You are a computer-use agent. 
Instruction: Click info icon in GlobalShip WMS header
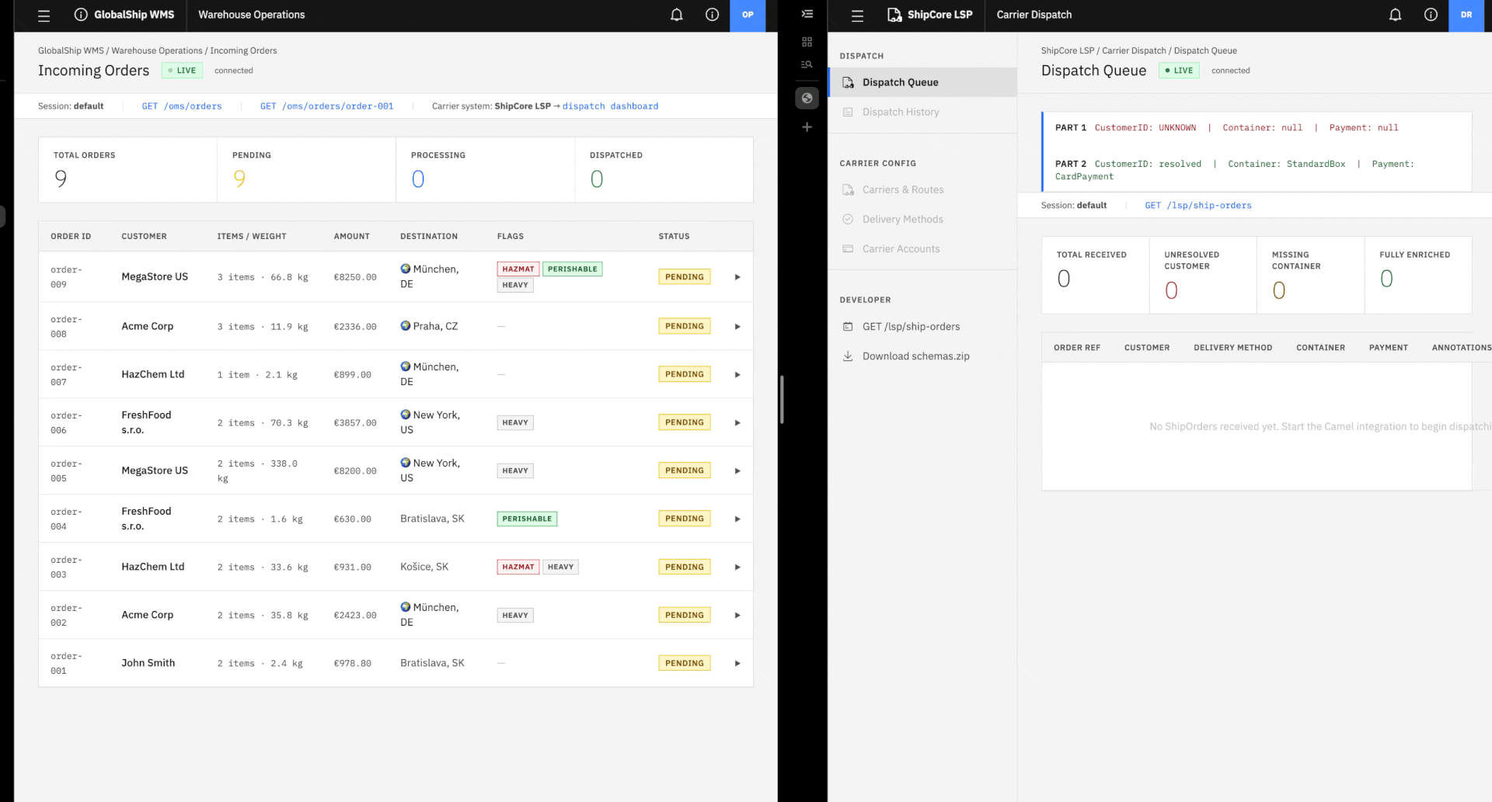tap(712, 15)
